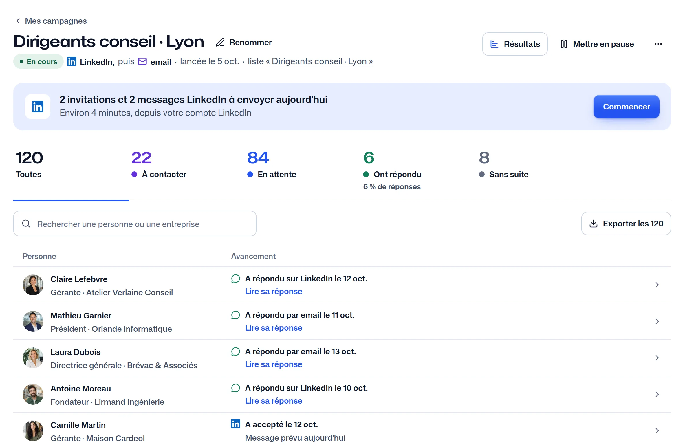Click LinkedIn icon in Camille Martin's row
The height and width of the screenshot is (447, 685).
[x=236, y=424]
